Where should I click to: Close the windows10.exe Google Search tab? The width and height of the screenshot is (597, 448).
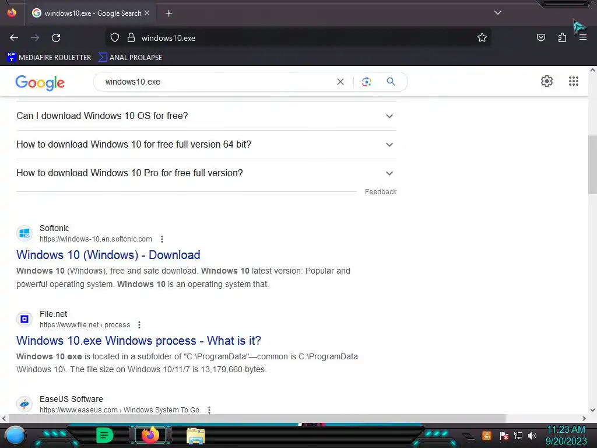(x=147, y=13)
